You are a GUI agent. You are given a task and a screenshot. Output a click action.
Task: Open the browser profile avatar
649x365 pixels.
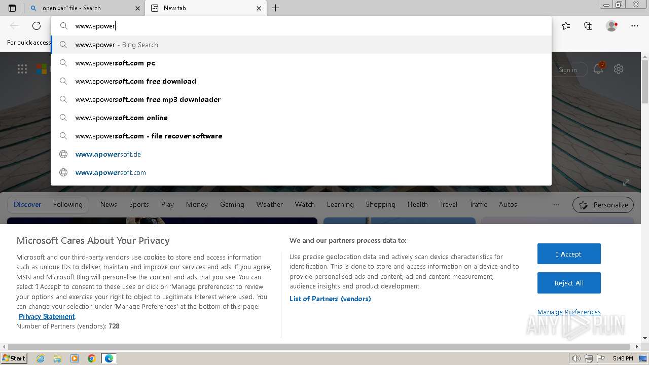611,26
